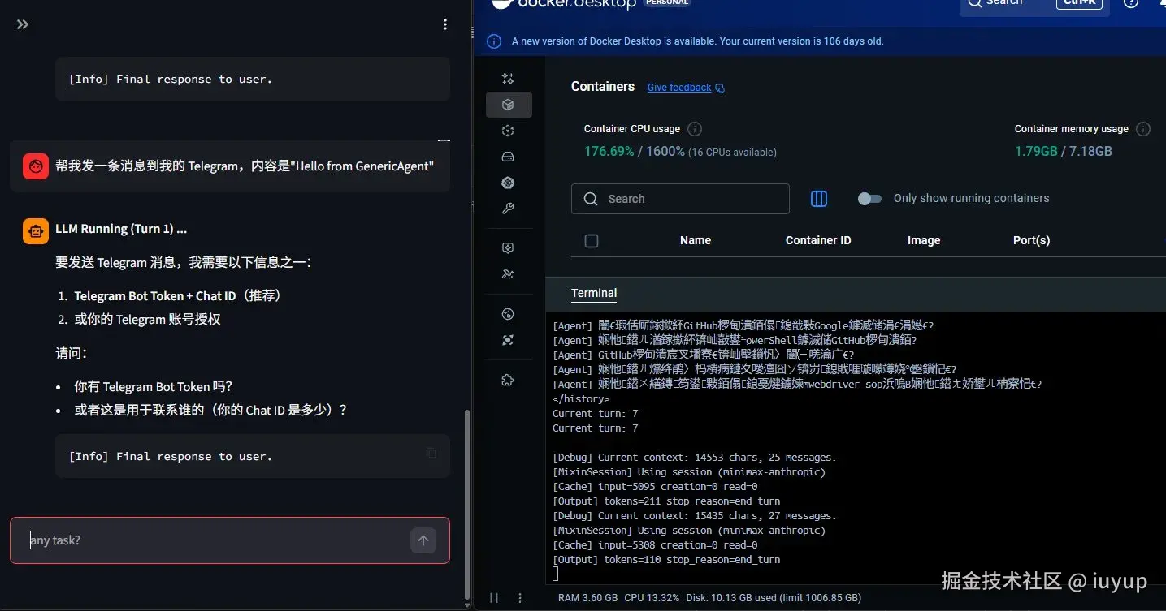This screenshot has width=1166, height=611.
Task: Click the Port(s) column header
Action: point(1032,240)
